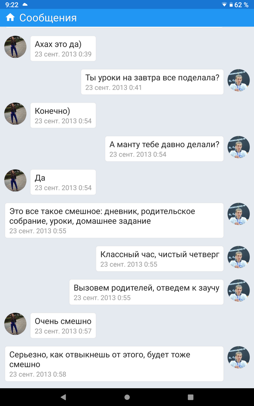Screen dimensions: 254x406
Task: Select the 'Классный час, чистый четверг' message
Action: coord(160,259)
